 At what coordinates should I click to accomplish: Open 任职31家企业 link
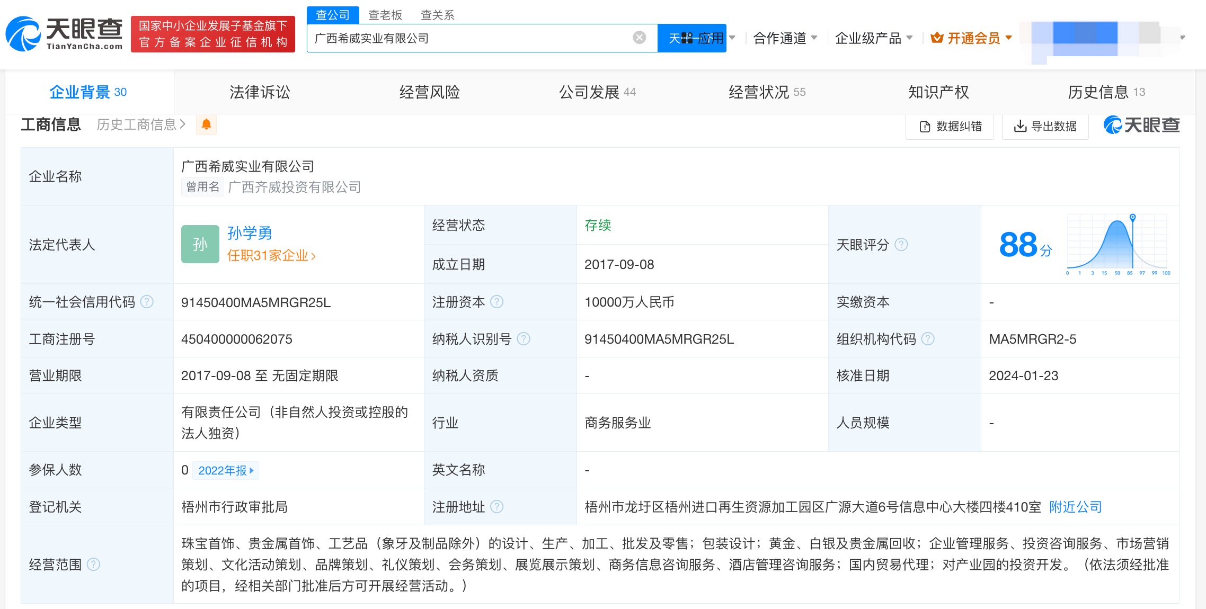coord(271,256)
